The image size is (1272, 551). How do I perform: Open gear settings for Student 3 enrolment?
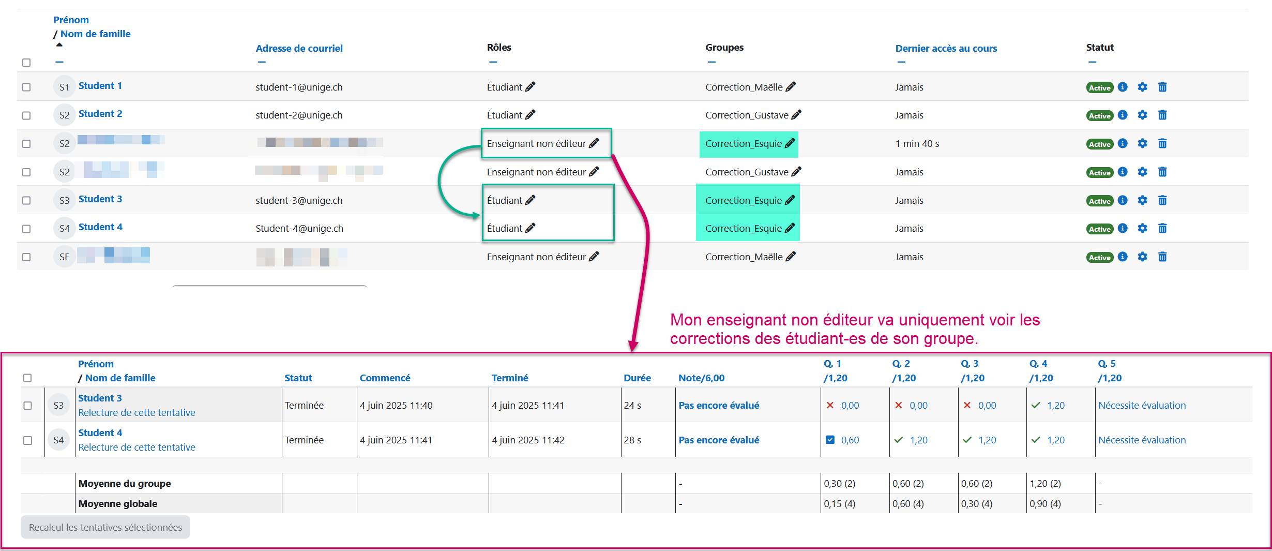click(x=1142, y=200)
